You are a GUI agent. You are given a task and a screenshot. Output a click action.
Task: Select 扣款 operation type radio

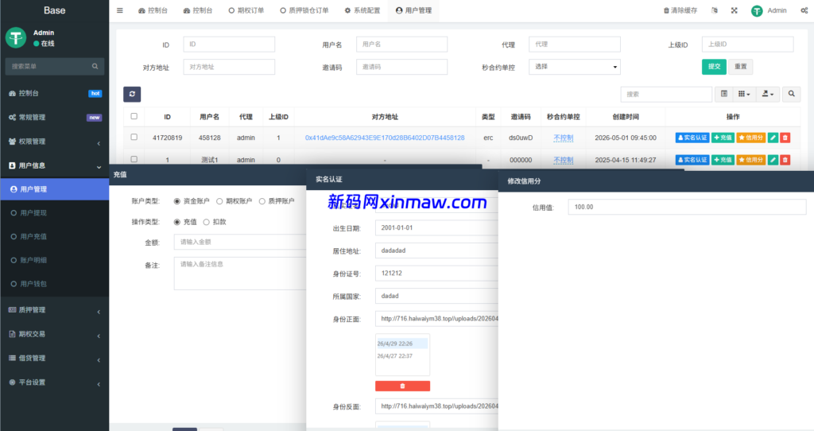coord(206,222)
